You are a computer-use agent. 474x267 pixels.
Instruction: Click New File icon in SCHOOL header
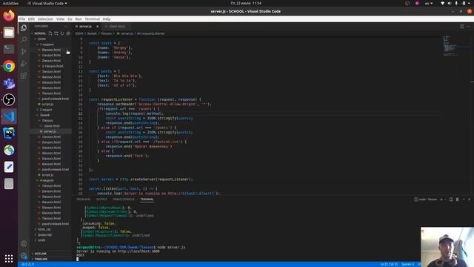pyautogui.click(x=50, y=33)
